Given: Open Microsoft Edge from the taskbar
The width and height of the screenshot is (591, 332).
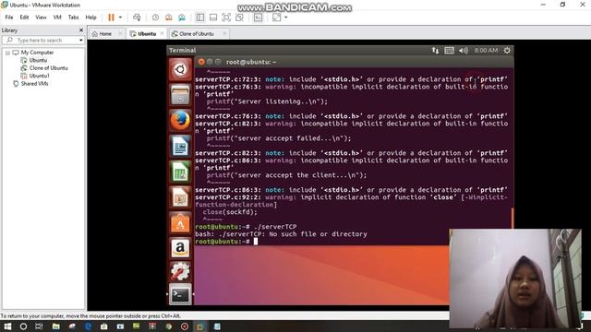Looking at the screenshot, I should click(x=89, y=326).
